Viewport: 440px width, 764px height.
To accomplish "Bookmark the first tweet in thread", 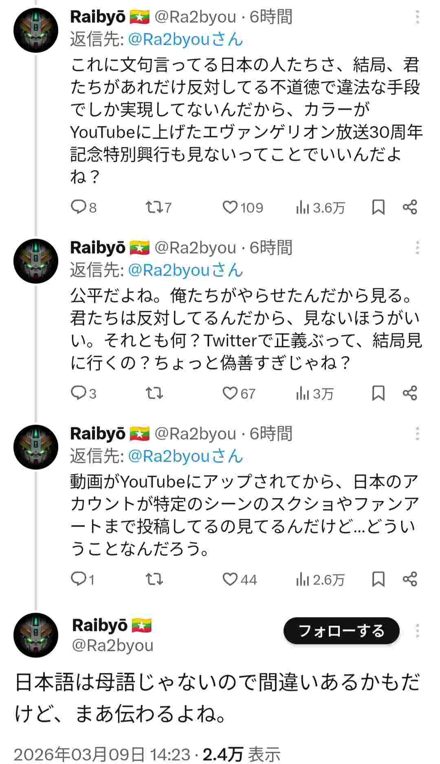I will 378,207.
